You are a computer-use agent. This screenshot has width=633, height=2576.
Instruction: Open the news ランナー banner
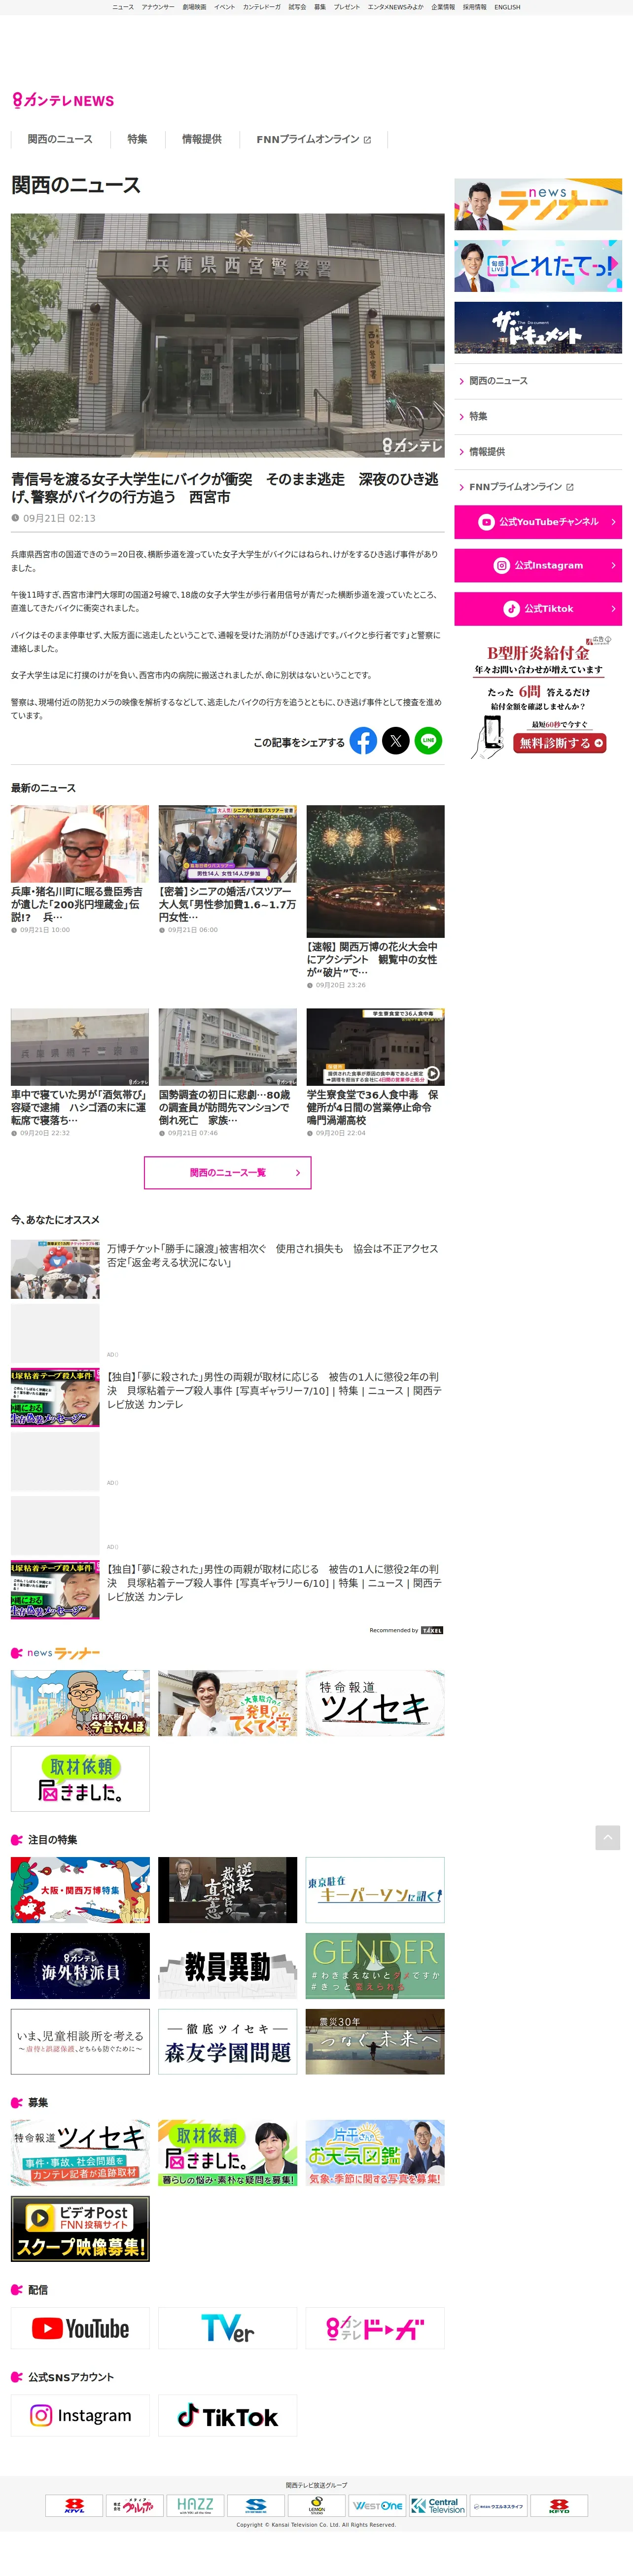click(538, 204)
